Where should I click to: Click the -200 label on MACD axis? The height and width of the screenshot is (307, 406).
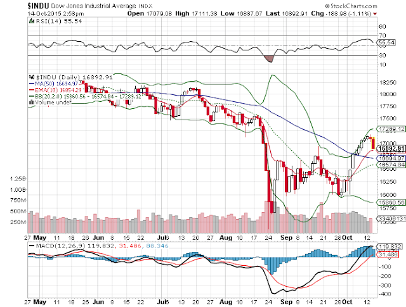point(385,276)
